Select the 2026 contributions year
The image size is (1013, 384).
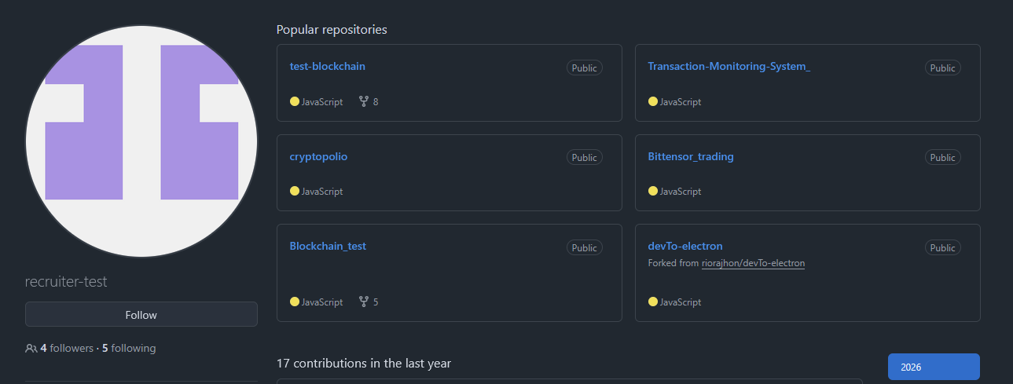[934, 367]
